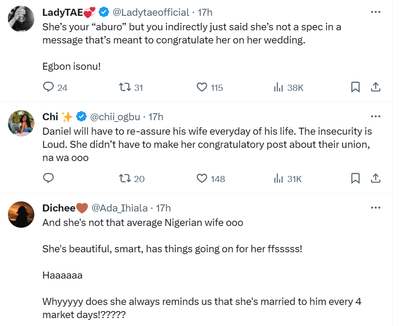Share LadyTAE's tweet
399x326 pixels.
375,87
